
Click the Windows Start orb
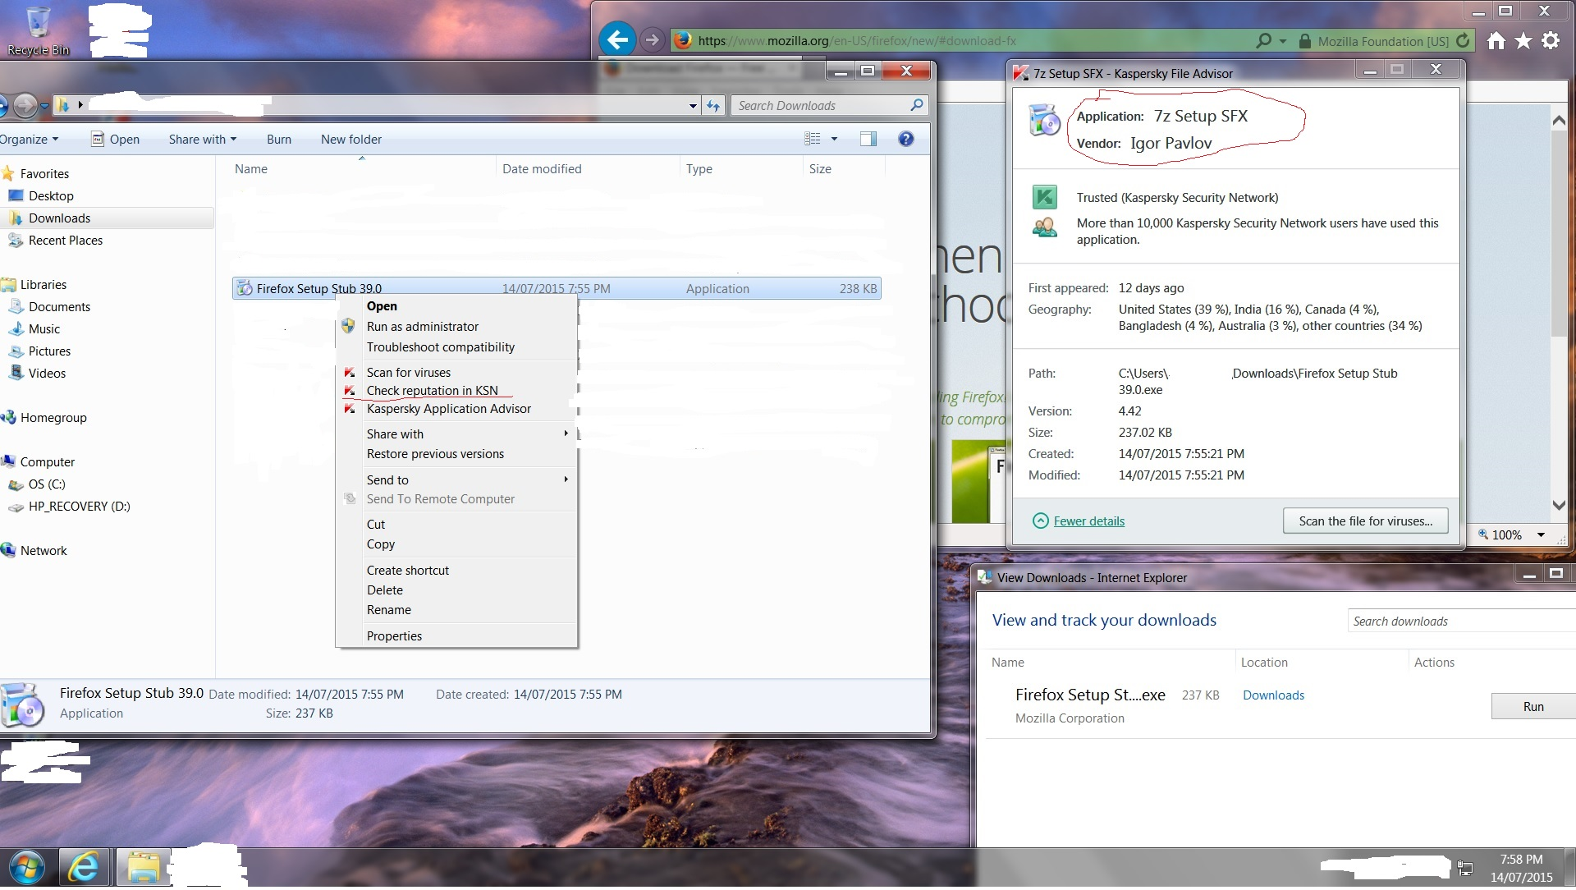[26, 868]
